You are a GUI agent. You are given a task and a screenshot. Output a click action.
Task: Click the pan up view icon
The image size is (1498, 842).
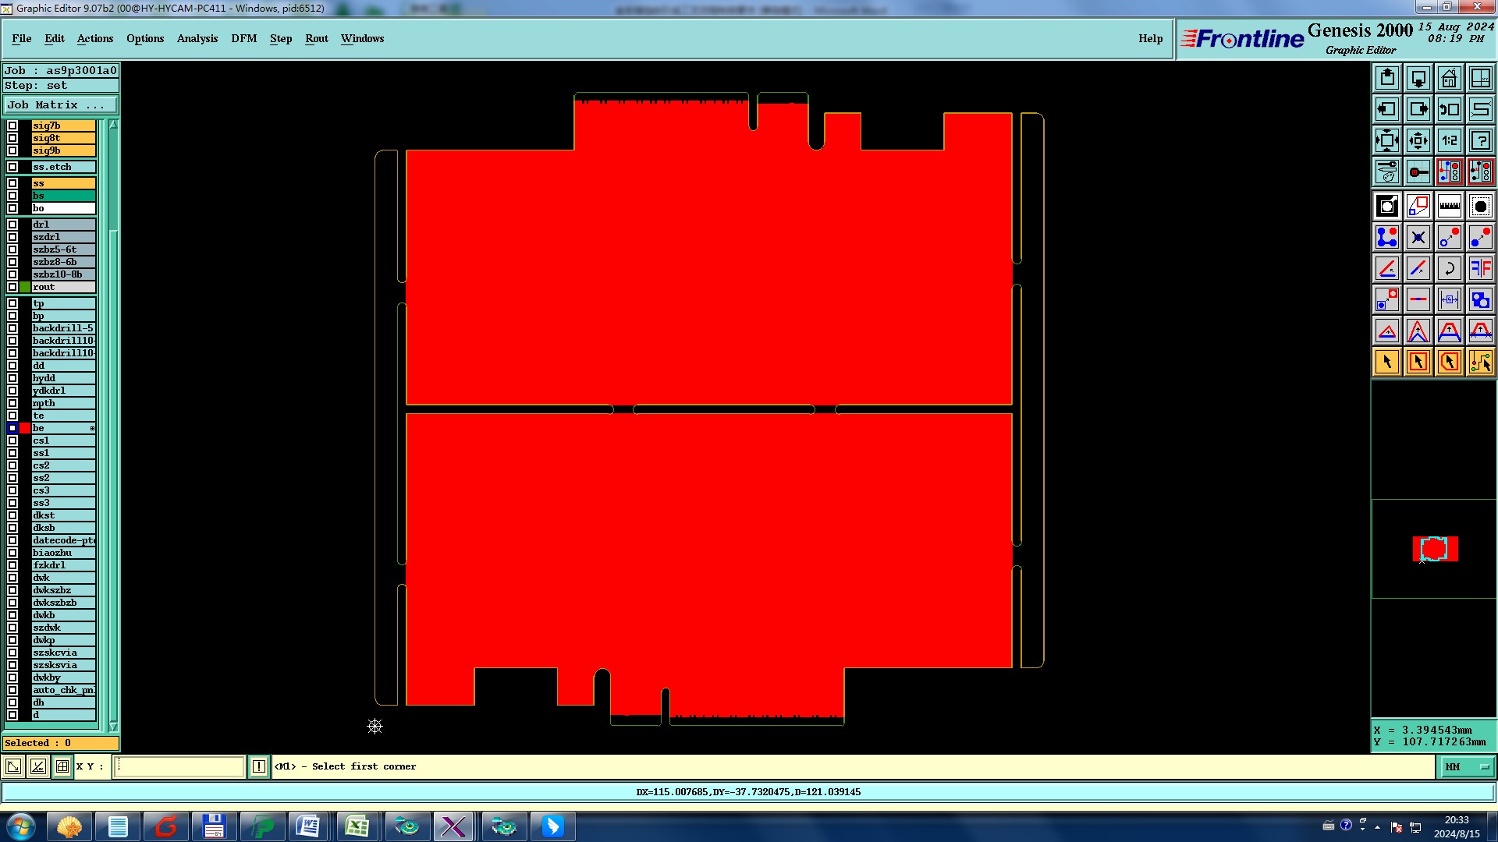tap(1387, 78)
